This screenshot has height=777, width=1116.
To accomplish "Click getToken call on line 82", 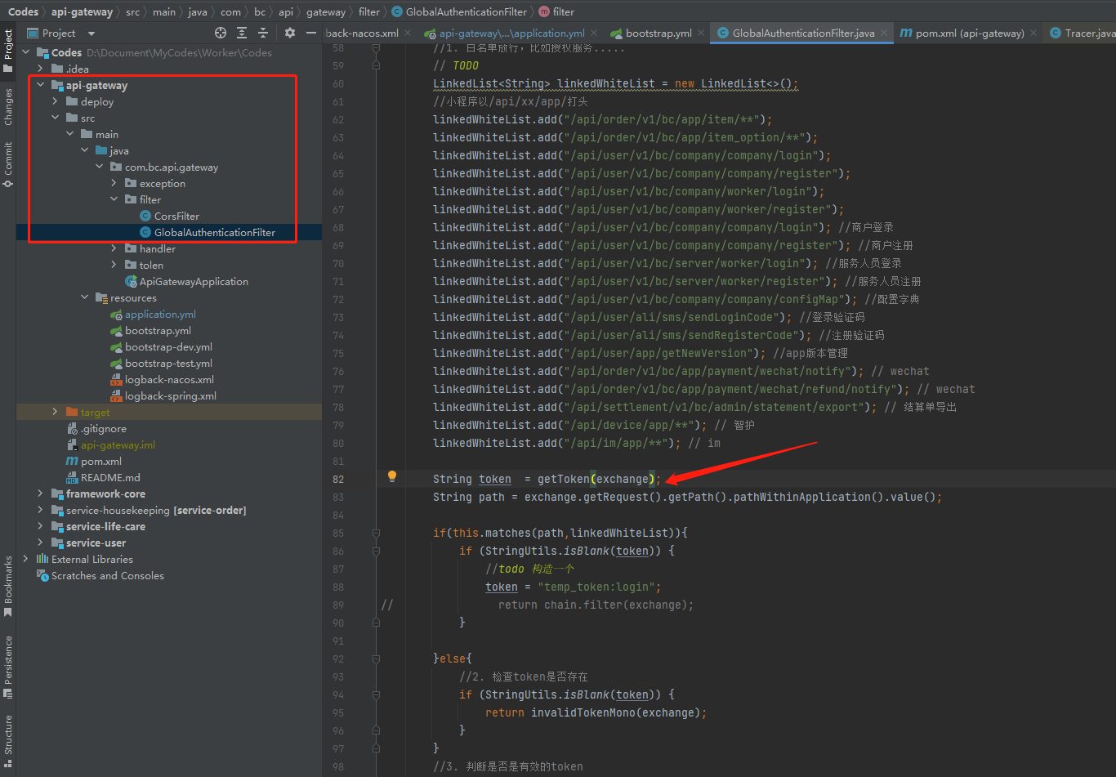I will [563, 479].
